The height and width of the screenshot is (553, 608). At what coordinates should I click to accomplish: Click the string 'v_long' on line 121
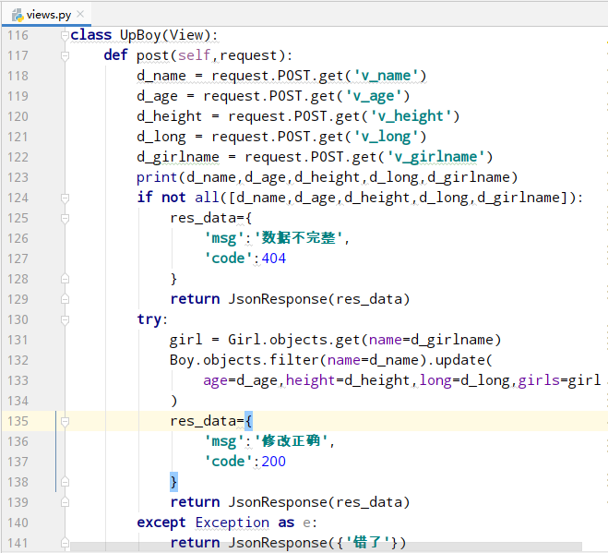(x=386, y=137)
